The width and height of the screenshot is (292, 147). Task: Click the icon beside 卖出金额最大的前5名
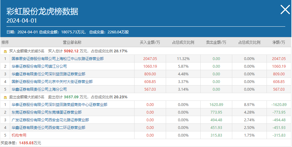[x=6, y=97]
